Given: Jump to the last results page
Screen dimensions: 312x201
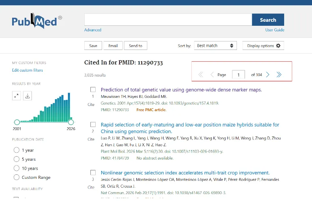Looking at the screenshot, I should pos(278,75).
